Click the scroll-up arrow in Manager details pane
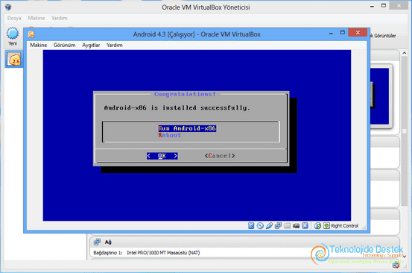Screen dimensions: 412x273 pos(405,53)
